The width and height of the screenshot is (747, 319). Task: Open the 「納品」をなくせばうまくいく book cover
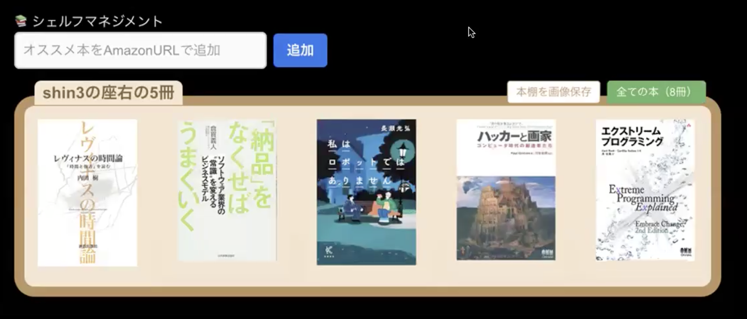(227, 190)
